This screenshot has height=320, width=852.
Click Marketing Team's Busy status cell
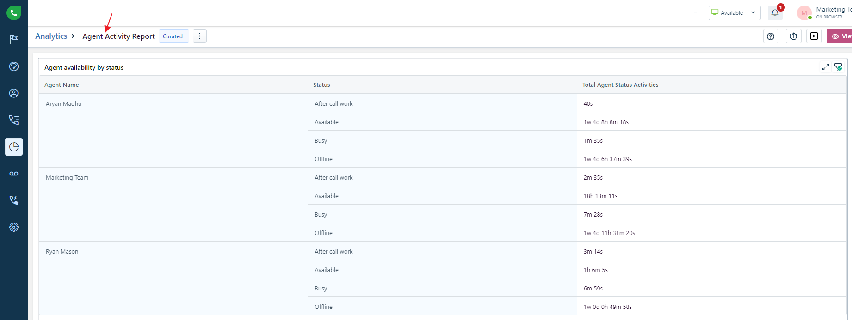pos(442,214)
